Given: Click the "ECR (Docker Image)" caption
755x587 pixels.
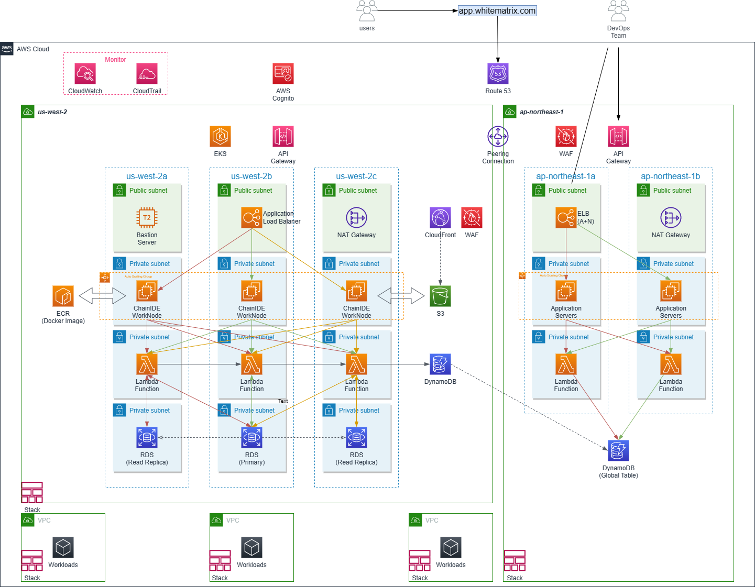Looking at the screenshot, I should pyautogui.click(x=63, y=317).
